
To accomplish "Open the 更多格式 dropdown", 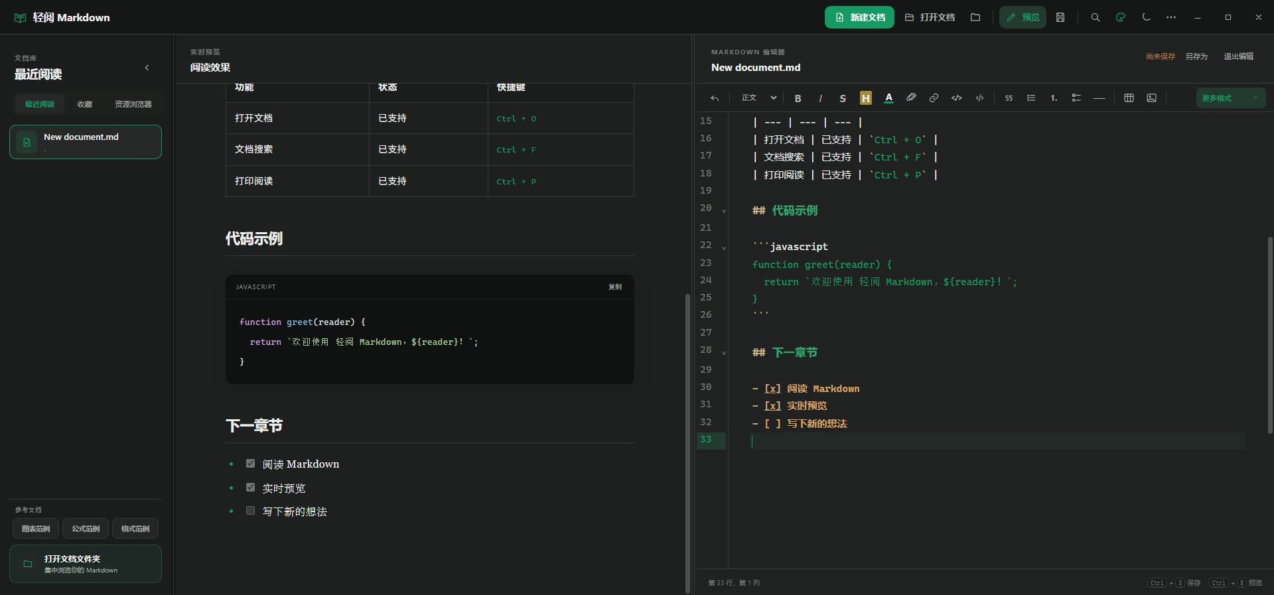I will coord(1231,98).
